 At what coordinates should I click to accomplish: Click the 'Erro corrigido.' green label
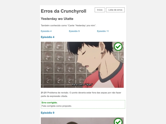click(x=49, y=103)
